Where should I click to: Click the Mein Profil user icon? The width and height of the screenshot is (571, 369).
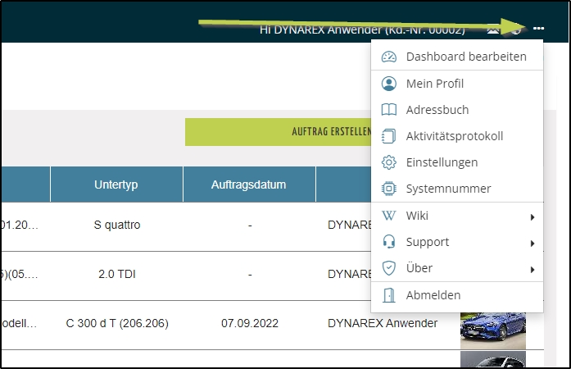(389, 84)
